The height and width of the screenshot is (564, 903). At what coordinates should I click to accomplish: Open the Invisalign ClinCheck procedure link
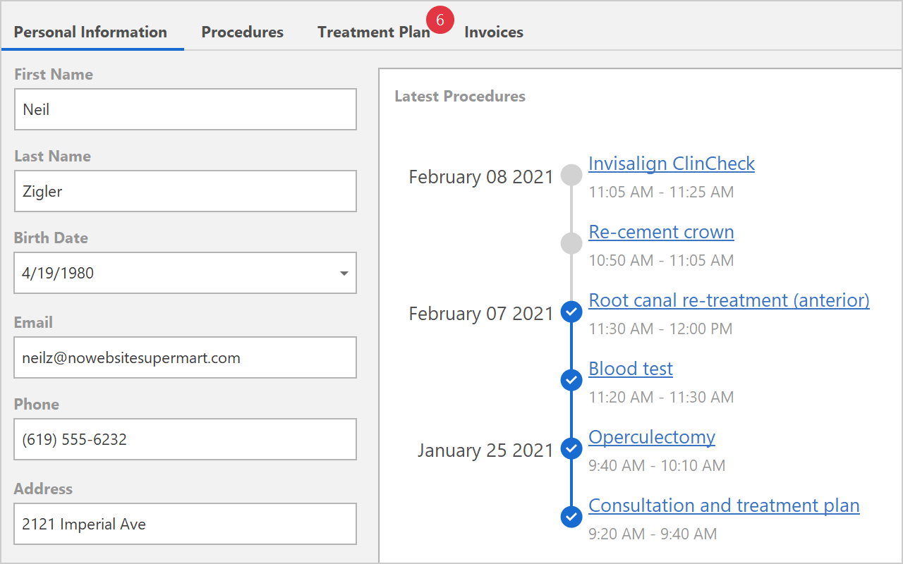coord(671,164)
